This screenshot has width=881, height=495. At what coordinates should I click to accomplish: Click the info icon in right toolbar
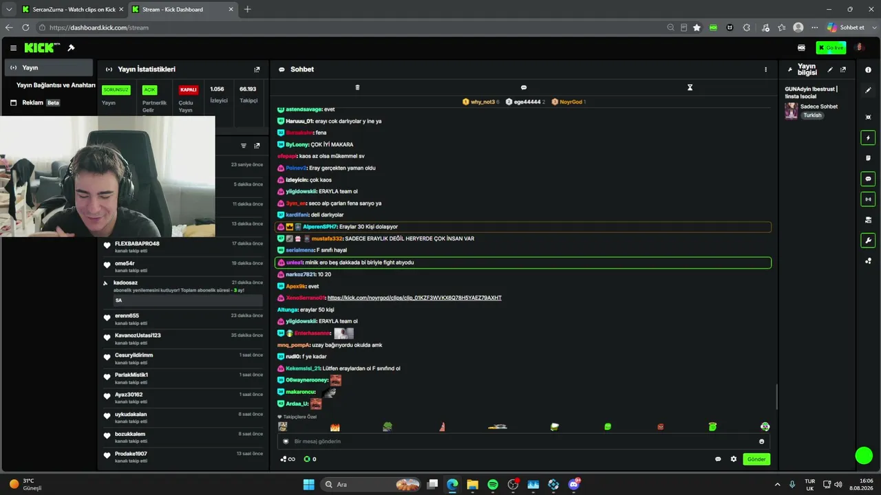pyautogui.click(x=868, y=70)
